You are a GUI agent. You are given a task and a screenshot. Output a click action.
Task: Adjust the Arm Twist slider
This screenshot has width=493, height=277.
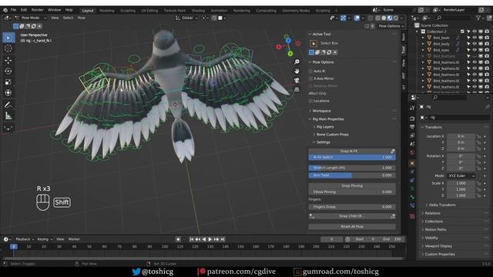point(352,175)
